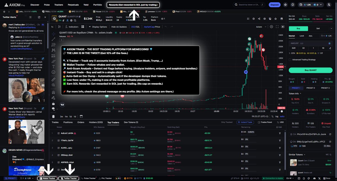Open the chart settings gear icon
Image resolution: width=337 pixels, height=181 pixels.
tap(271, 27)
